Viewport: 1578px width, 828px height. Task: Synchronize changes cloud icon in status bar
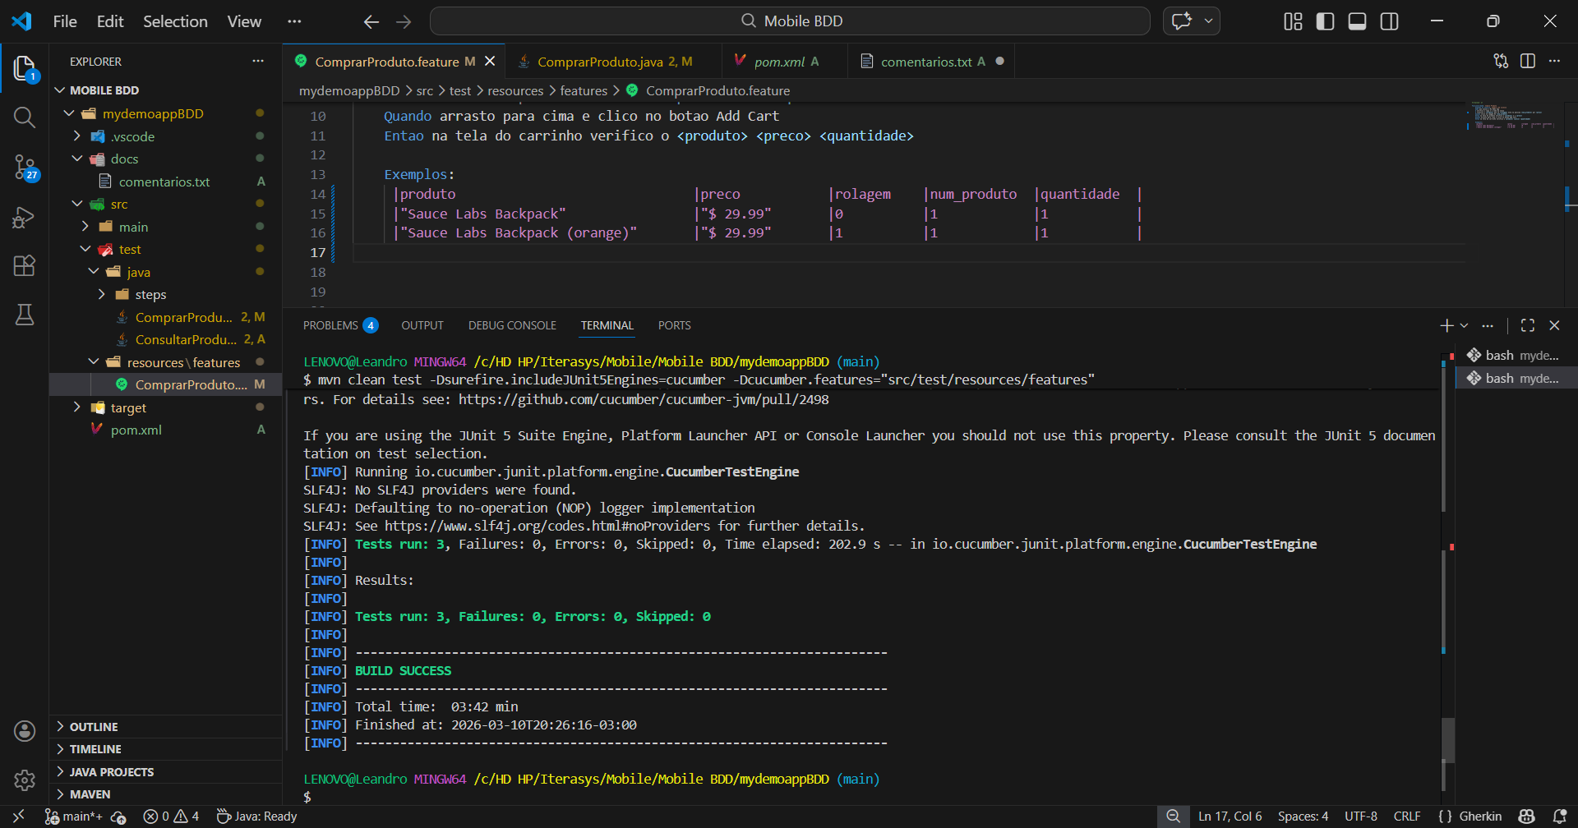[x=118, y=816]
